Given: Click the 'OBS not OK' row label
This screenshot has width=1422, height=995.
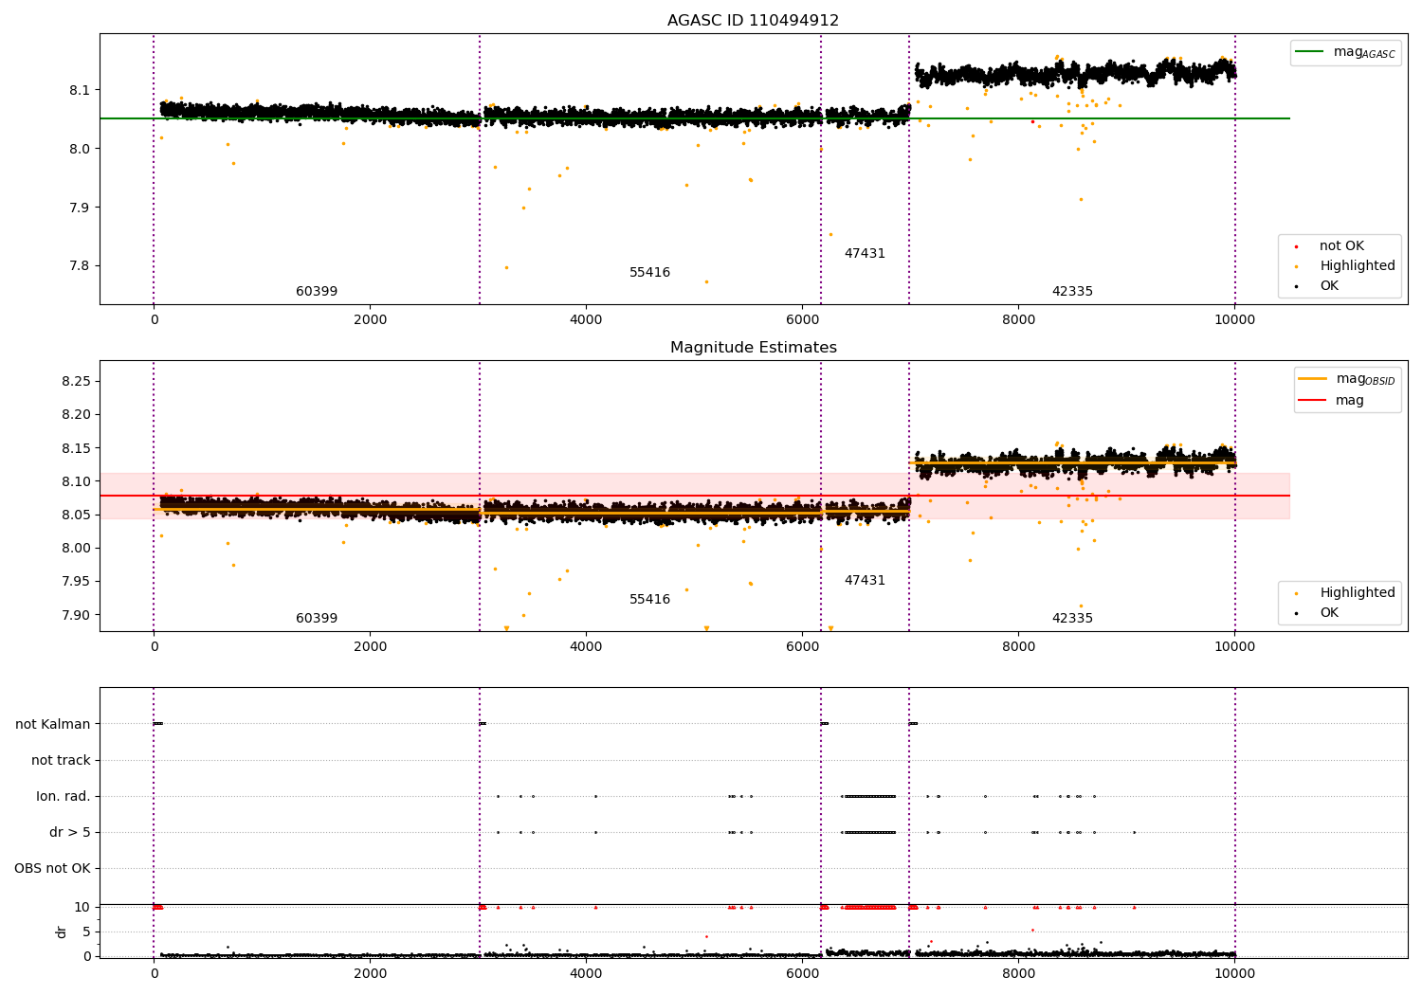Looking at the screenshot, I should [x=53, y=869].
